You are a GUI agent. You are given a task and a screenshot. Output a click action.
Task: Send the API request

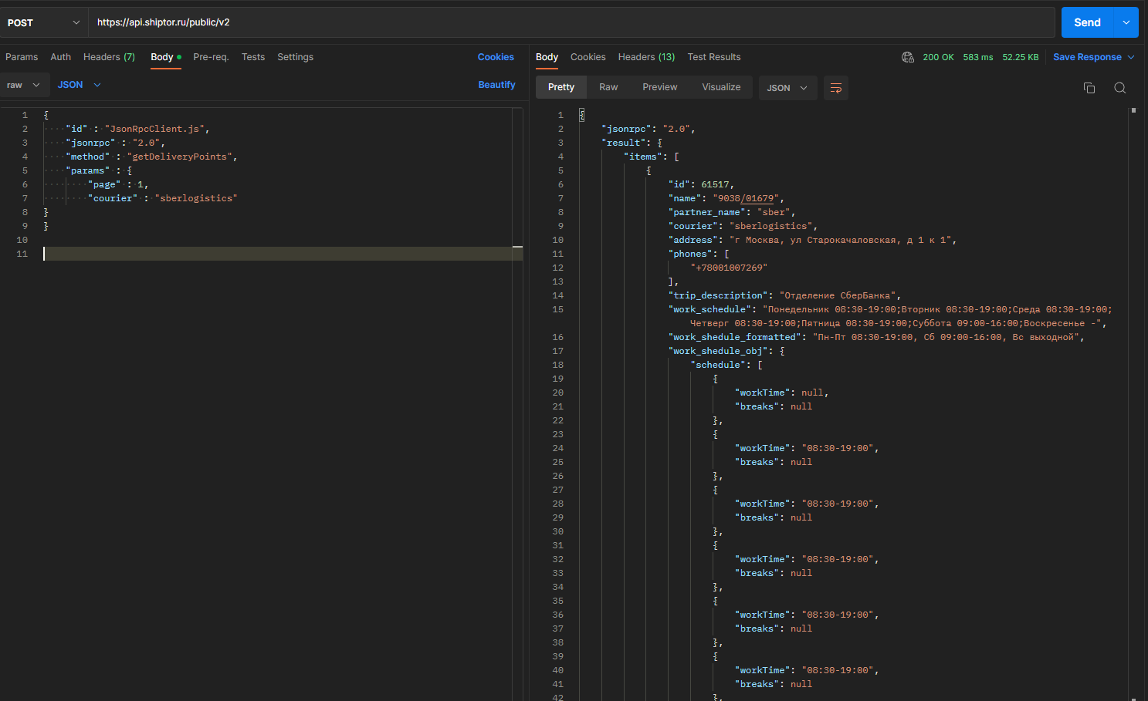pos(1087,22)
